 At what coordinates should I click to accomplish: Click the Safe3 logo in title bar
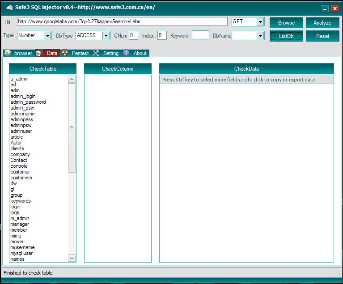(10, 8)
